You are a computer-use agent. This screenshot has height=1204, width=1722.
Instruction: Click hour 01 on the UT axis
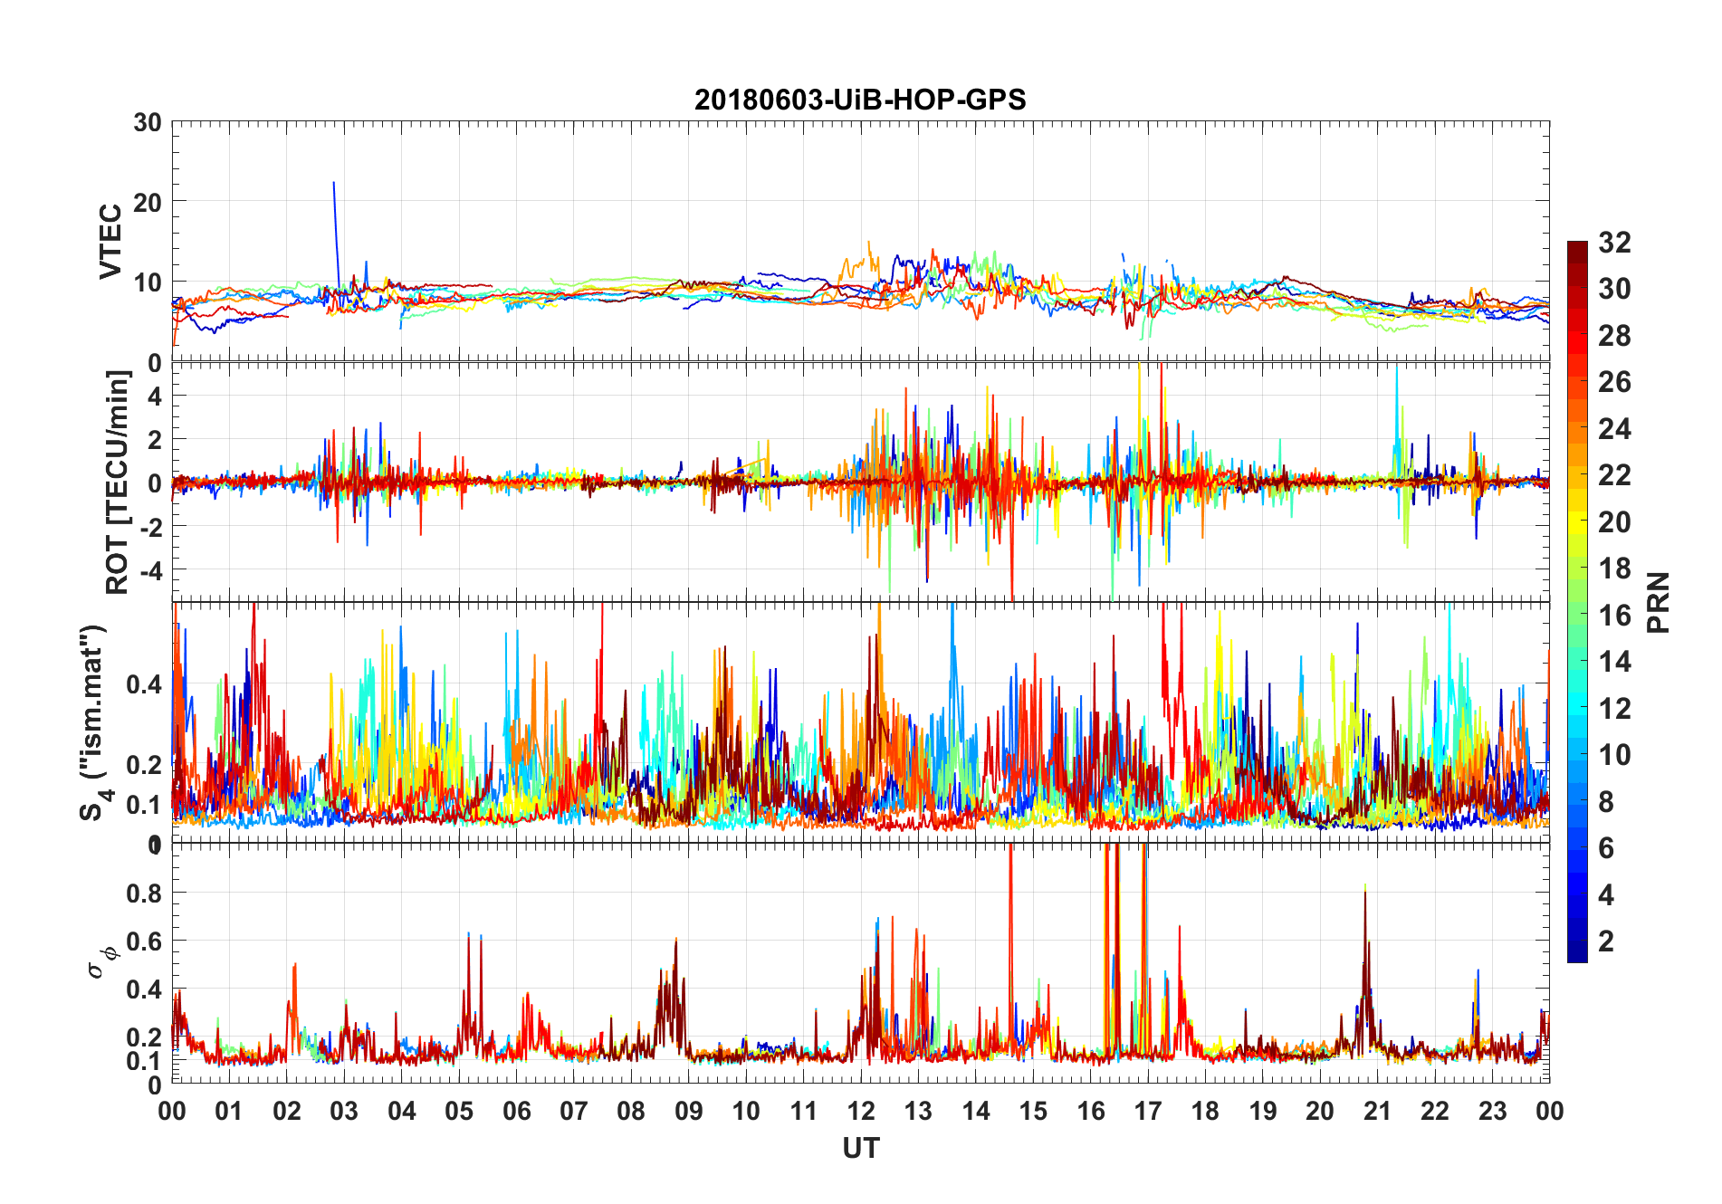[229, 1111]
